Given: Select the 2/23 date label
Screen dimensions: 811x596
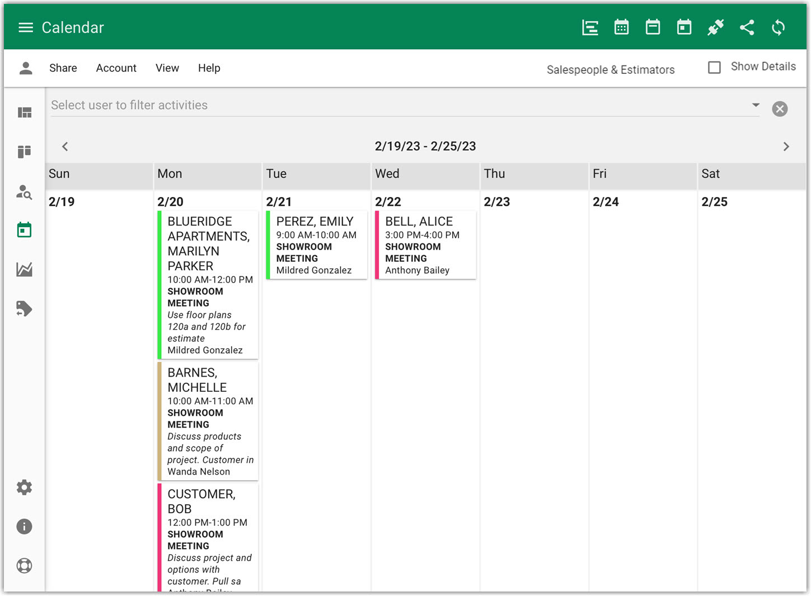Looking at the screenshot, I should pyautogui.click(x=496, y=201).
